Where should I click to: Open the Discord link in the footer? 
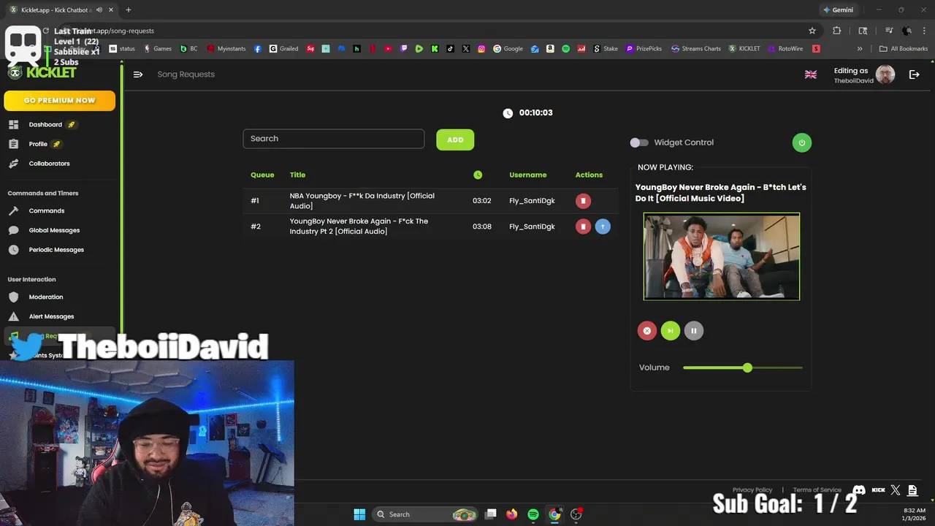click(x=859, y=490)
